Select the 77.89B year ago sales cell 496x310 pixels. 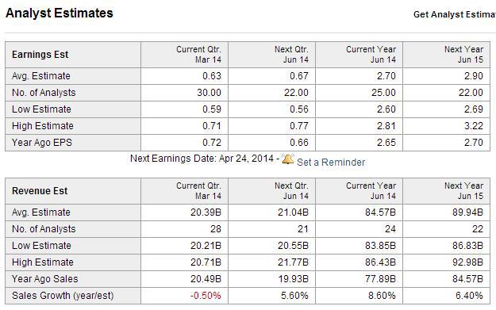click(x=359, y=279)
